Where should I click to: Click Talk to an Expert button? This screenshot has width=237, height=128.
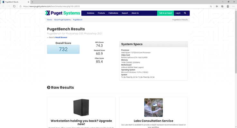(x=166, y=13)
